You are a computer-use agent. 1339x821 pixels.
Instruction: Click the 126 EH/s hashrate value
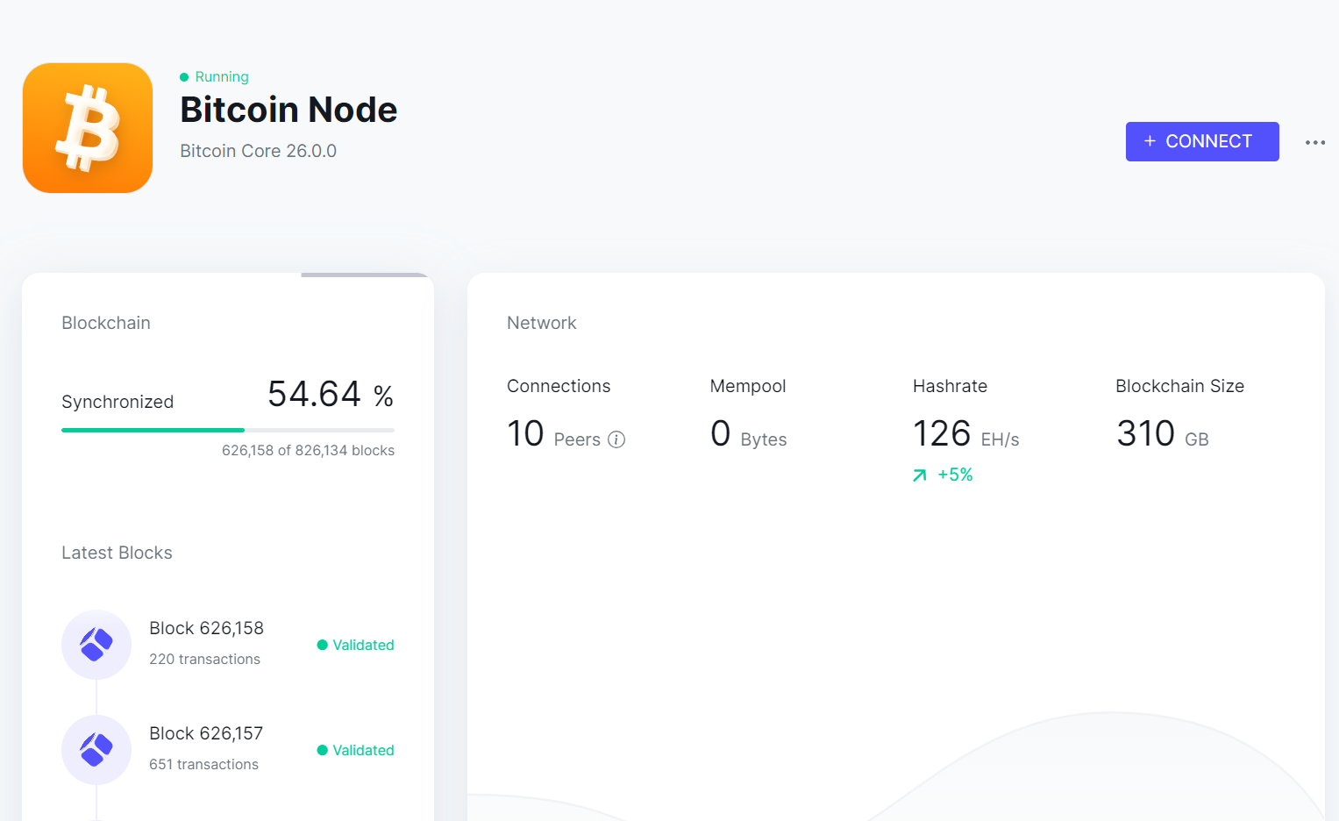pyautogui.click(x=966, y=433)
